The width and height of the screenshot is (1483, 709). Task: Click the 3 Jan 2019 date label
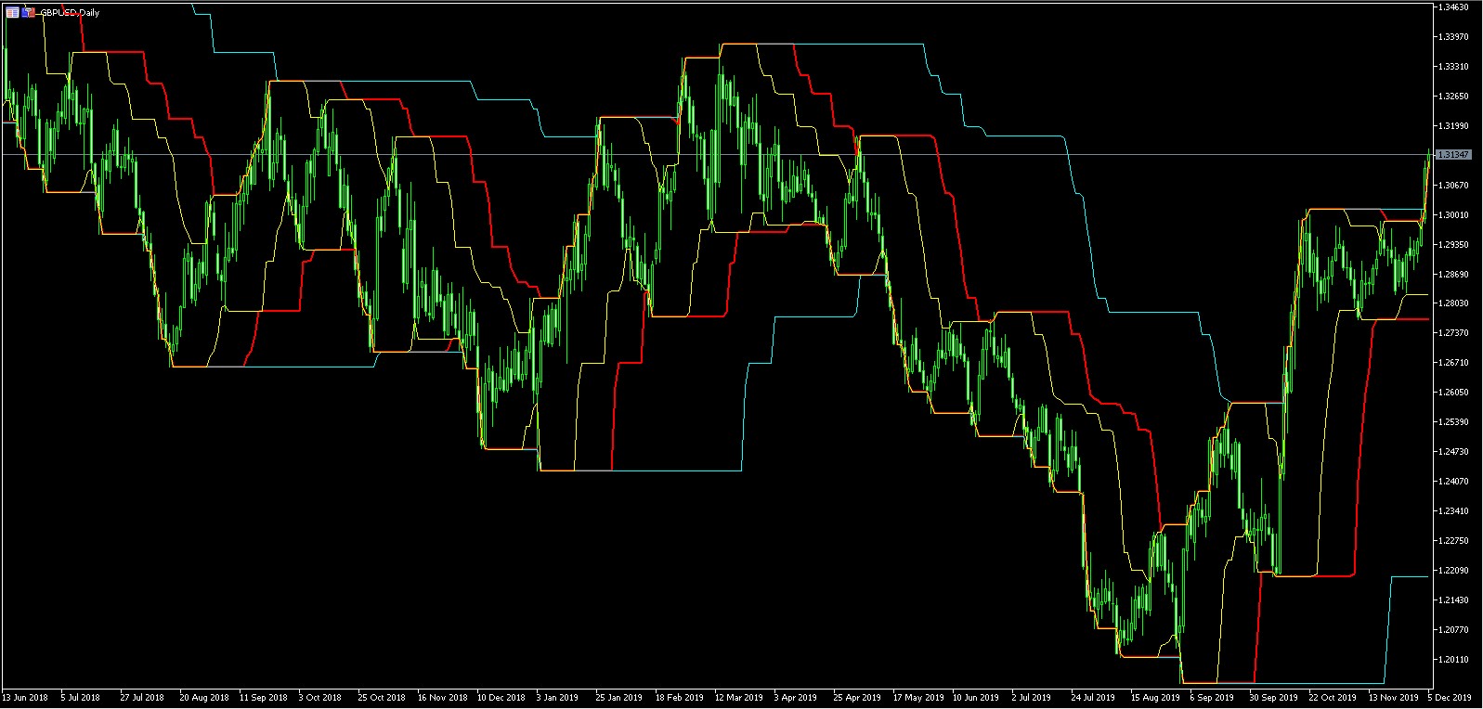pos(557,698)
